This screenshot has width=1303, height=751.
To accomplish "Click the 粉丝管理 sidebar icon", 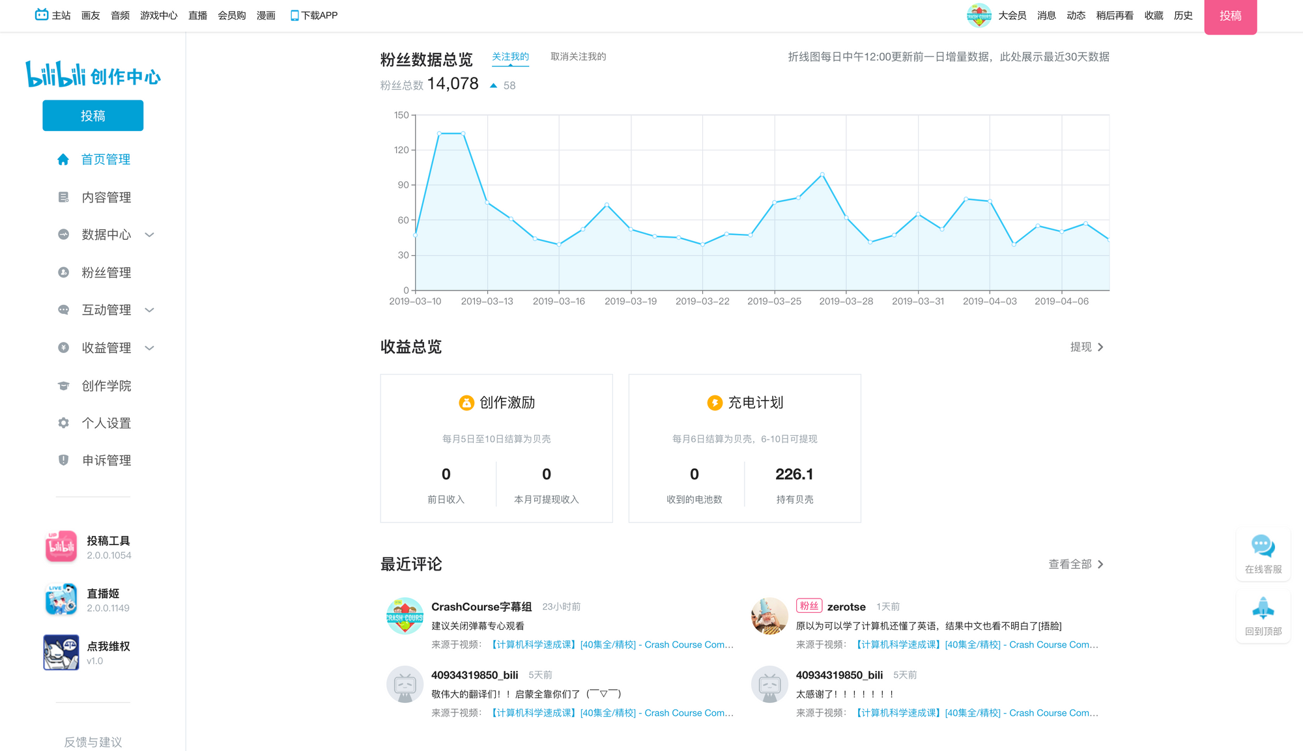I will [x=63, y=272].
